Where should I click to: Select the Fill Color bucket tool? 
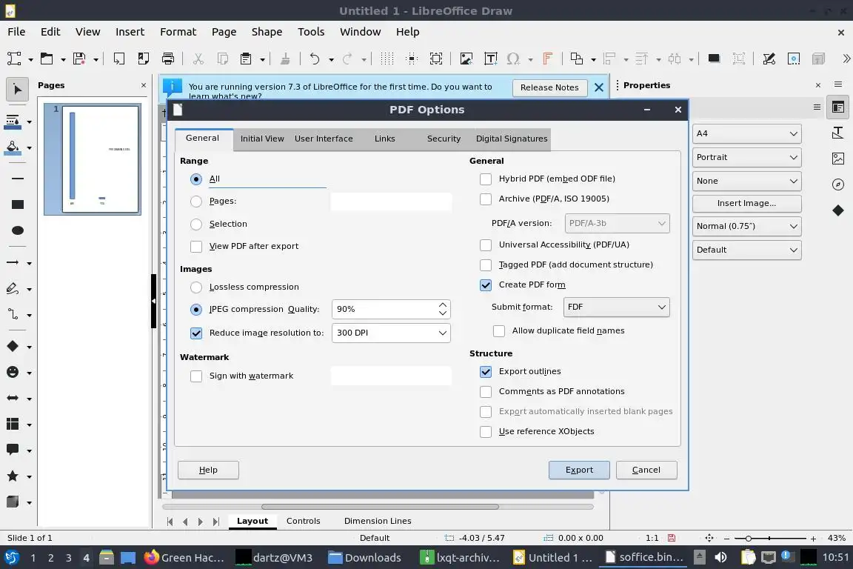[x=13, y=147]
